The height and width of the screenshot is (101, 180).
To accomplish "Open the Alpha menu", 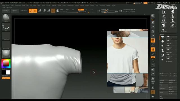I will [x=3, y=5].
